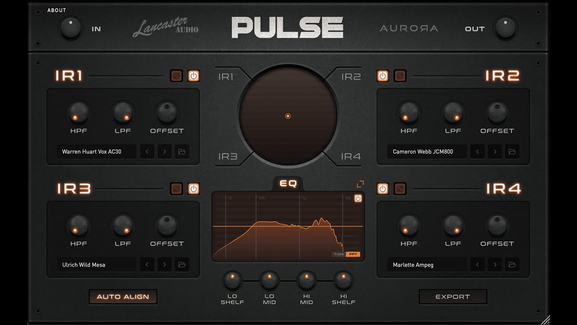Click the EQ frequency curve display
The height and width of the screenshot is (325, 577).
click(288, 227)
